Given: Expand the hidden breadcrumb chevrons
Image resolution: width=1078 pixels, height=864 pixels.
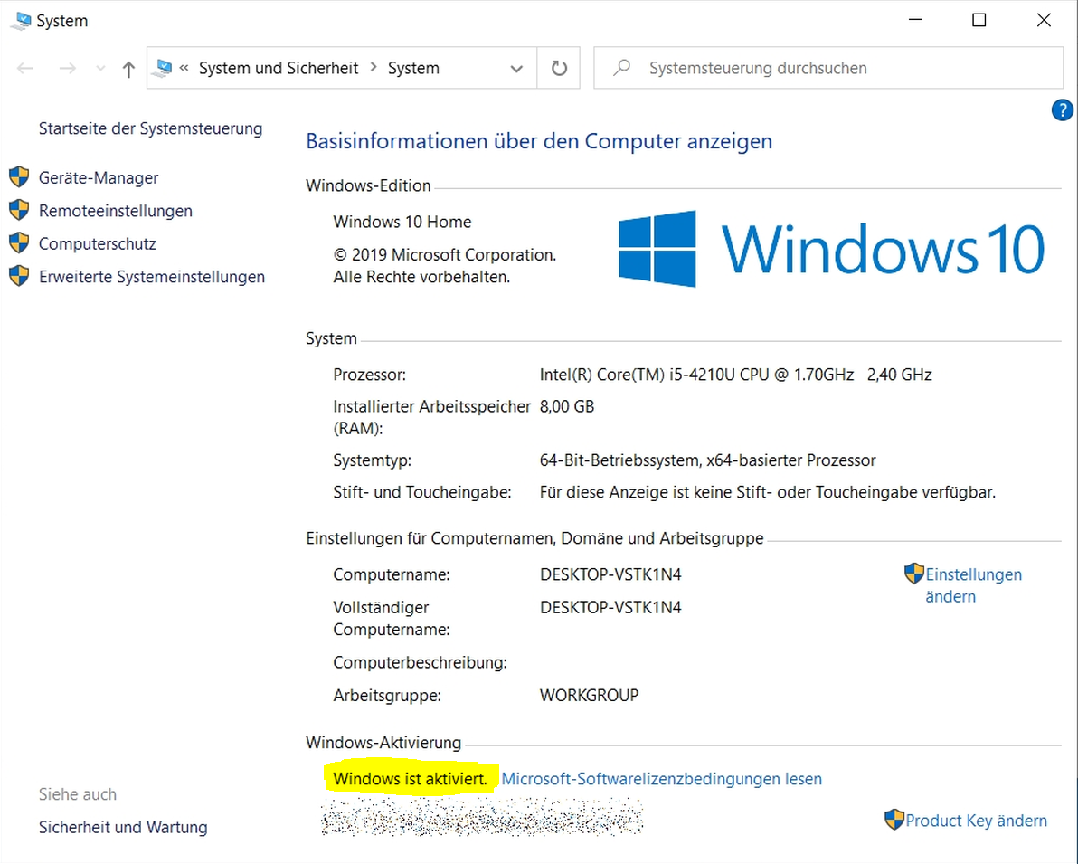Looking at the screenshot, I should coord(184,68).
